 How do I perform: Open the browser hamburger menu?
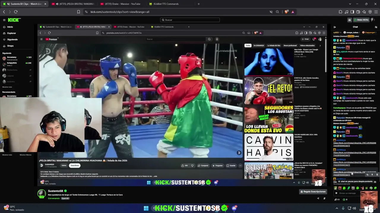(376, 12)
